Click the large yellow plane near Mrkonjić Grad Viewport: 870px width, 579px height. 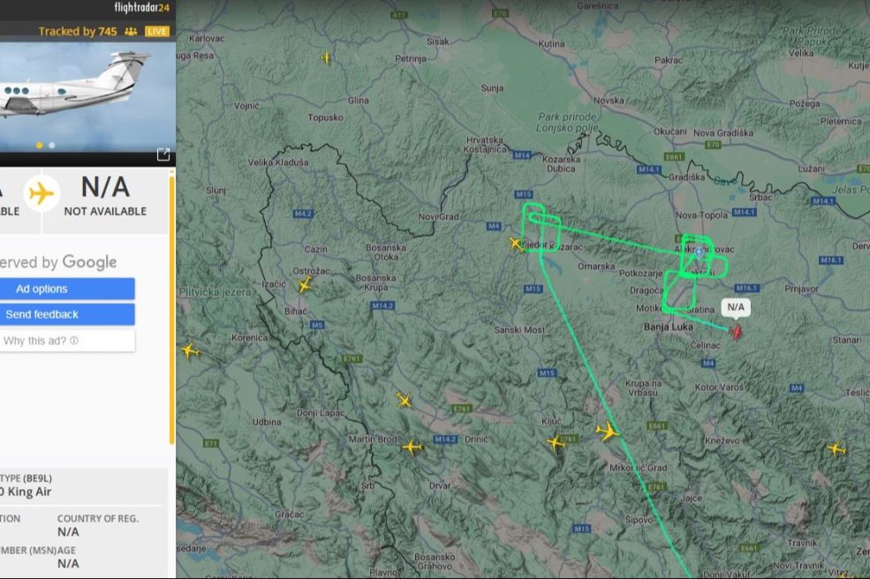pos(608,431)
